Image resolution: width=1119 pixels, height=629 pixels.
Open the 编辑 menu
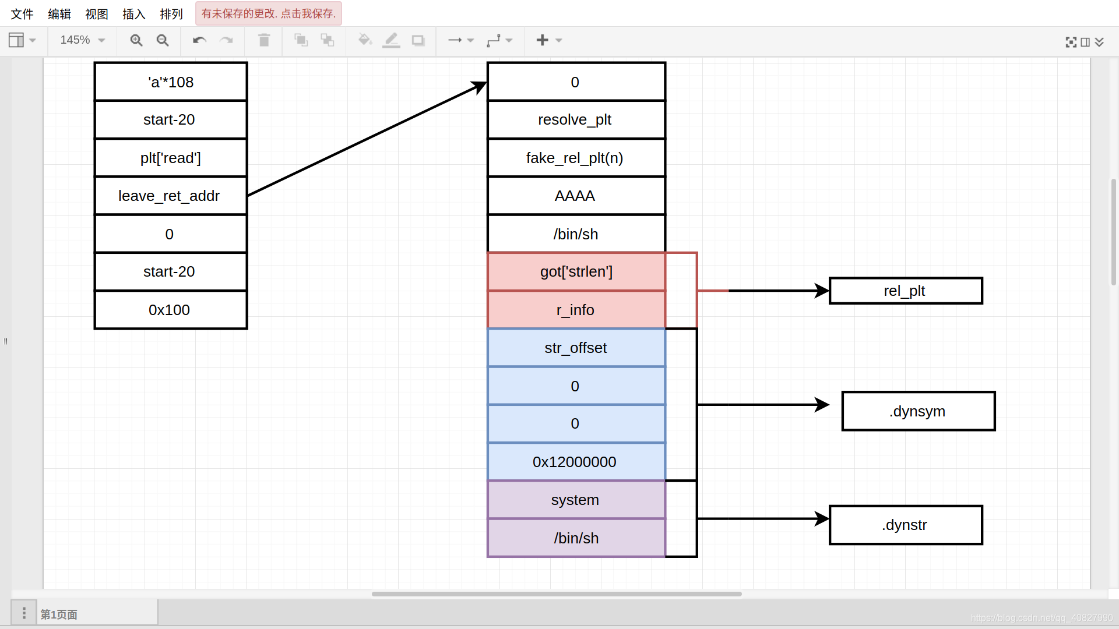pyautogui.click(x=59, y=14)
